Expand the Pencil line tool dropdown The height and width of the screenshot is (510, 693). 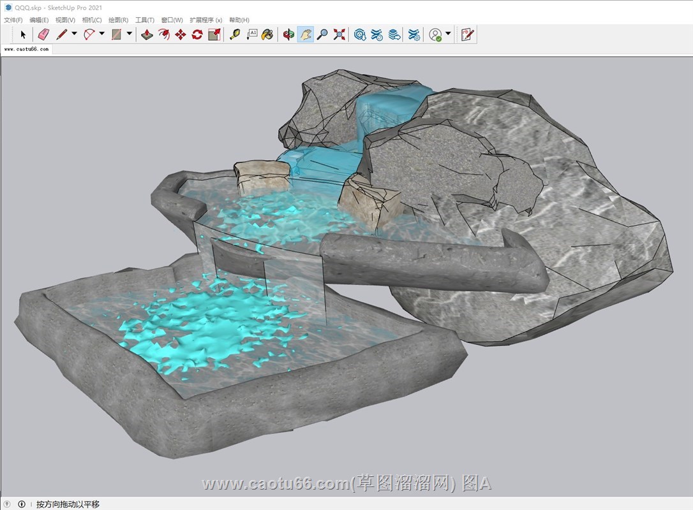(74, 34)
